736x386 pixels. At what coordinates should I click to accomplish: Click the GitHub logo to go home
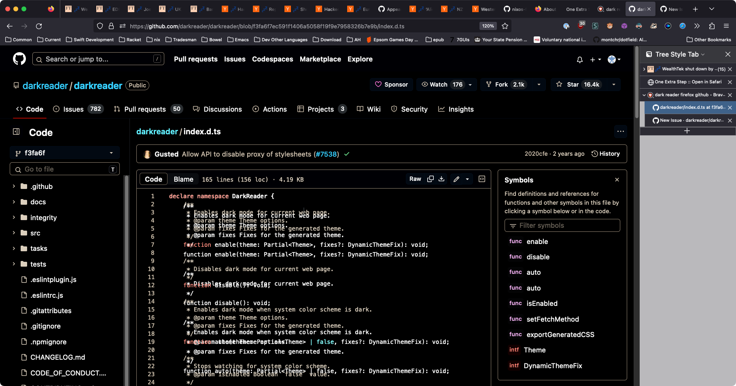pyautogui.click(x=19, y=59)
